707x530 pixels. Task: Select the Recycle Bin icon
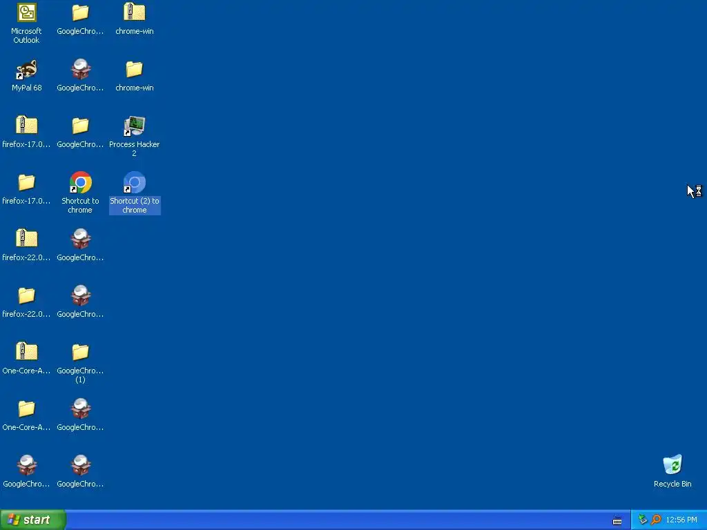[x=672, y=465]
